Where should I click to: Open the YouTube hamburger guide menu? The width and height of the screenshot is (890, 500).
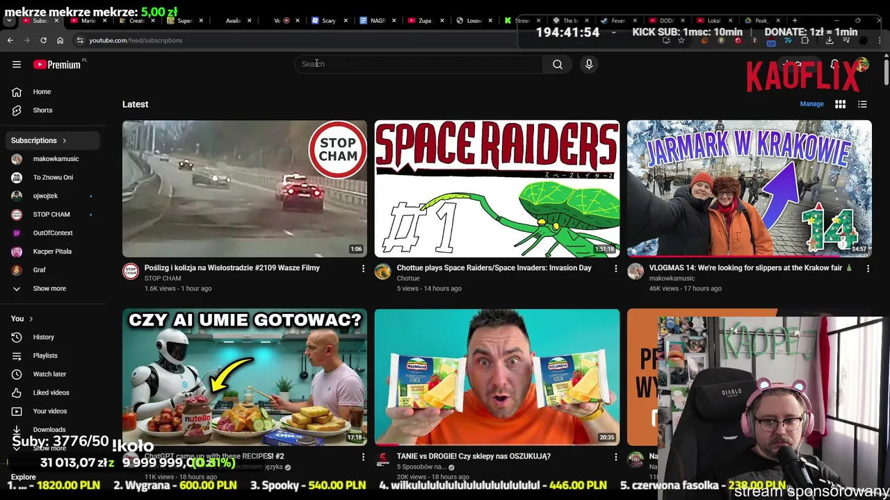17,64
